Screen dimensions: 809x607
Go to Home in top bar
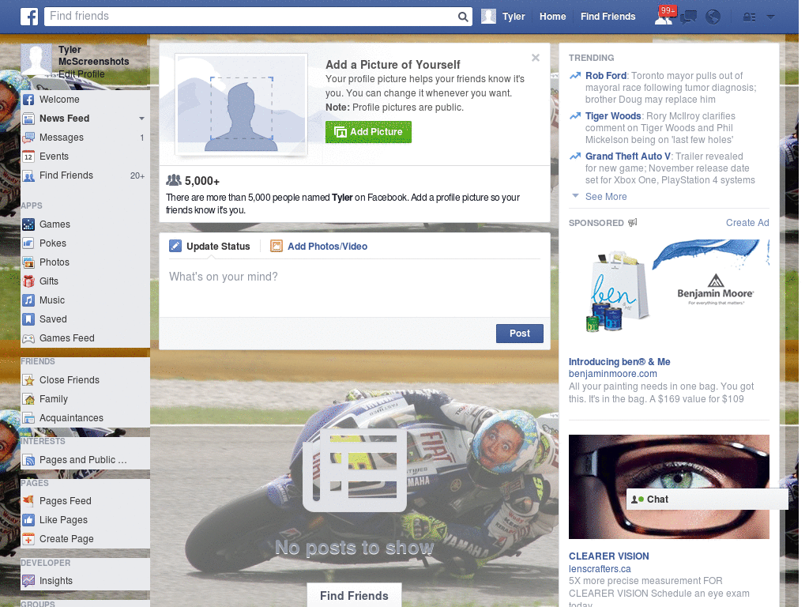coord(552,17)
